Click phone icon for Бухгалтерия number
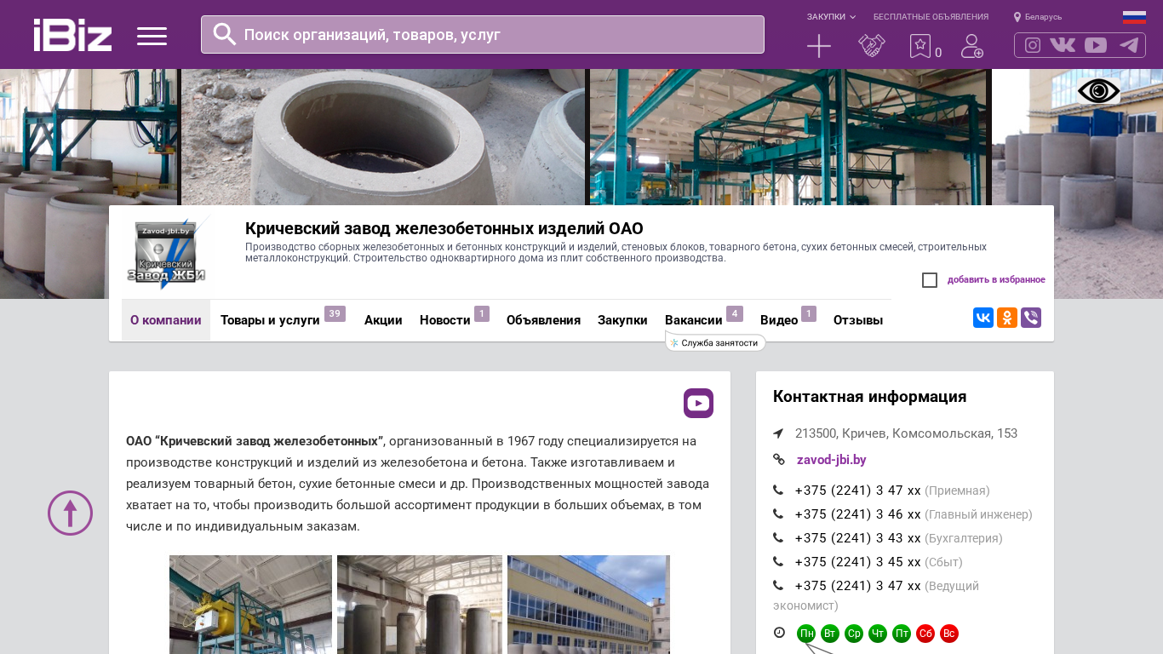 click(x=778, y=538)
